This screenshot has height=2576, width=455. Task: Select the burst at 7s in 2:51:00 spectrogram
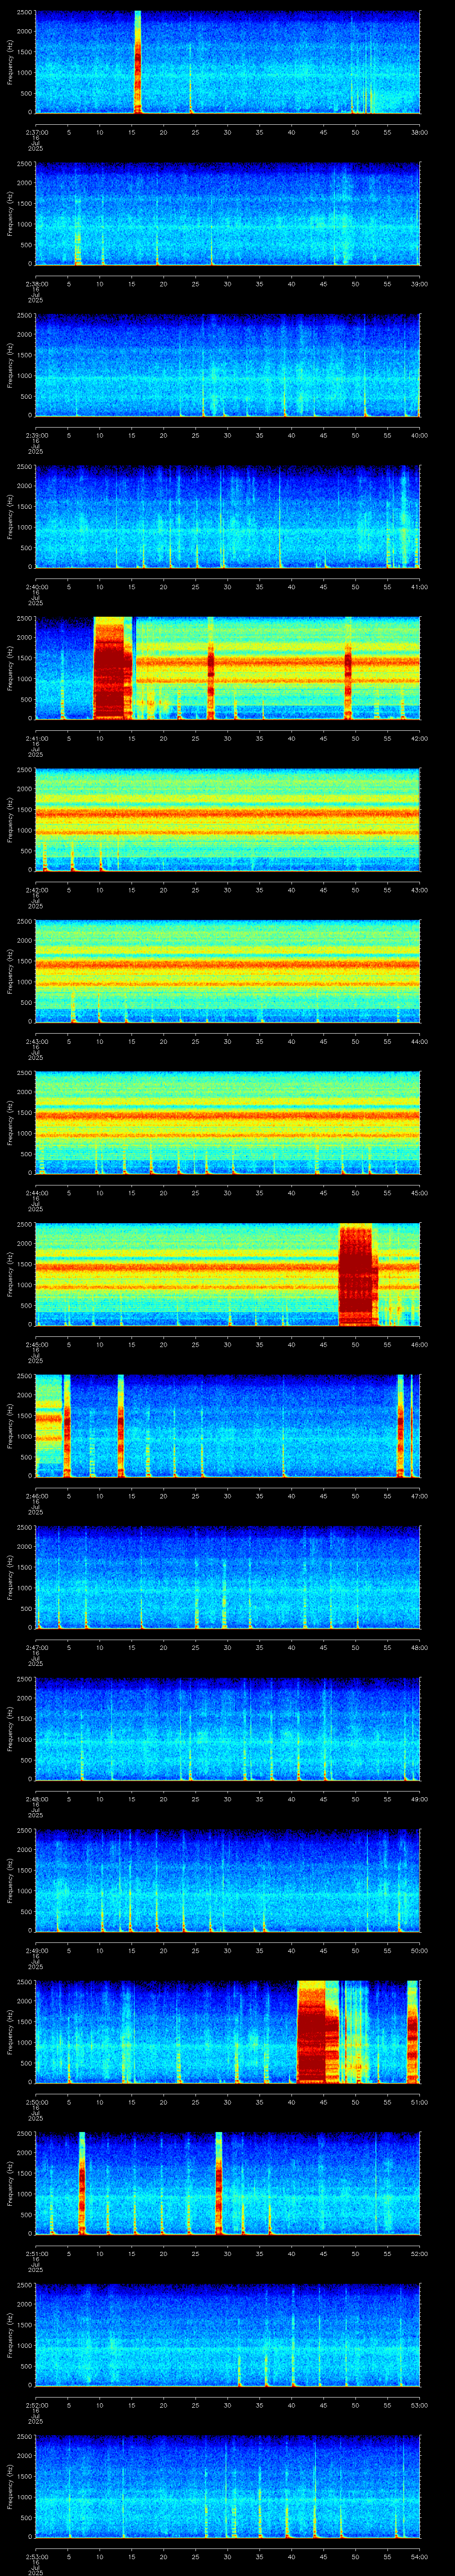[x=82, y=2183]
